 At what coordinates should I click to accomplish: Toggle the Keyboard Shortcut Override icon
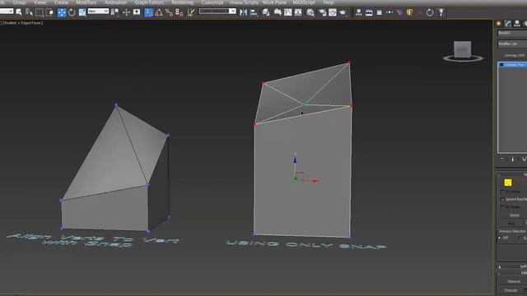click(137, 12)
